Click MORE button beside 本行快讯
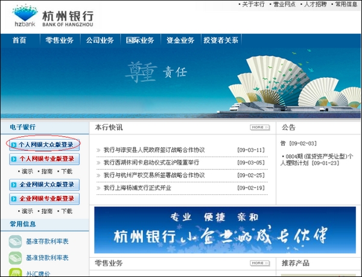This screenshot has width=362, height=277. (x=259, y=127)
